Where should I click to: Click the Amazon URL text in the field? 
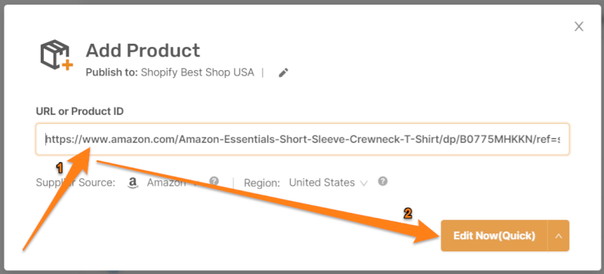[303, 139]
